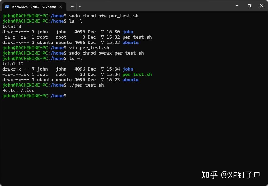Click the 'sudo chmod o+w per_test.sh' command

click(x=104, y=16)
